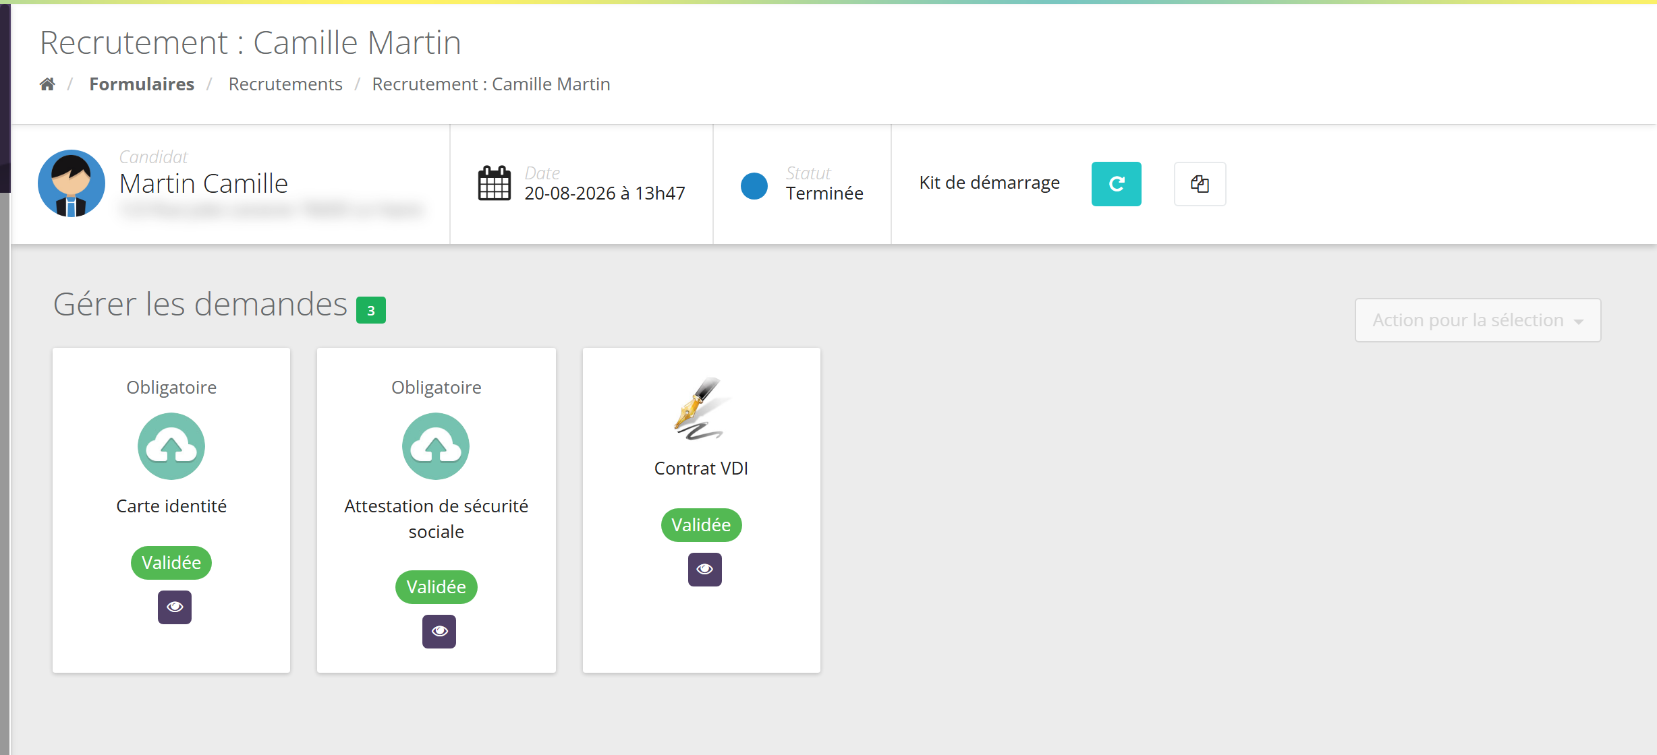
Task: Preview Contrat VDI with the eye button
Action: [704, 570]
